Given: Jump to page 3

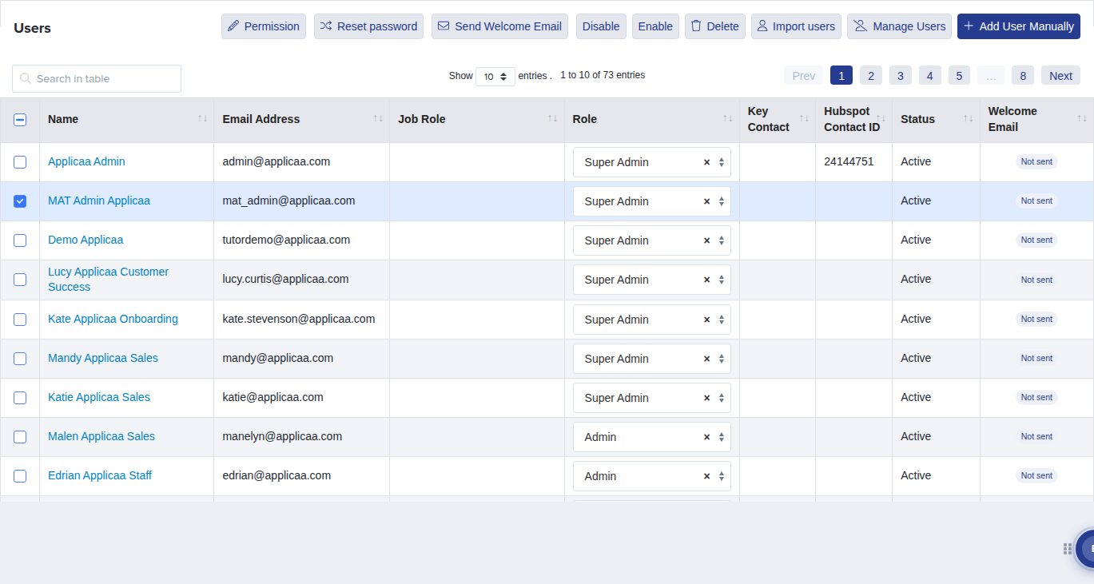Looking at the screenshot, I should coord(901,76).
